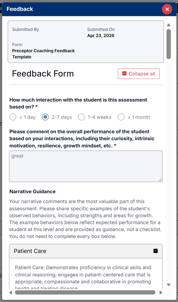Screen dimensions: 178x302
Task: Select the 1-4 weeks radio option
Action: pos(82,117)
